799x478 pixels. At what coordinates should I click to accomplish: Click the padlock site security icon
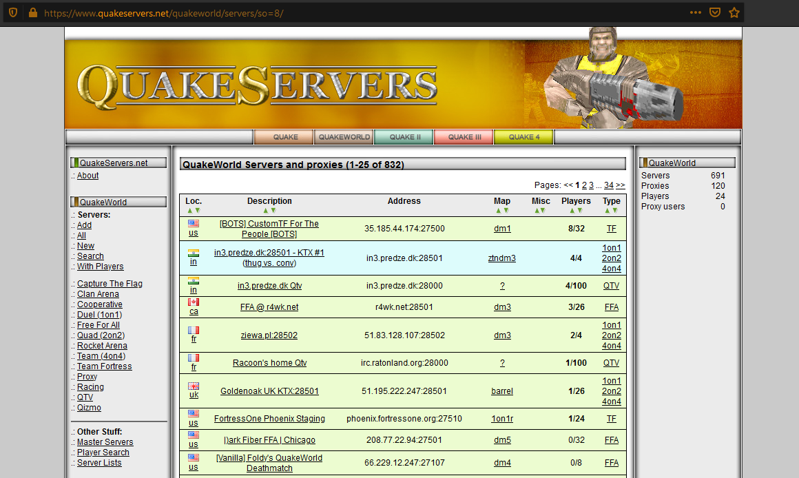[32, 12]
